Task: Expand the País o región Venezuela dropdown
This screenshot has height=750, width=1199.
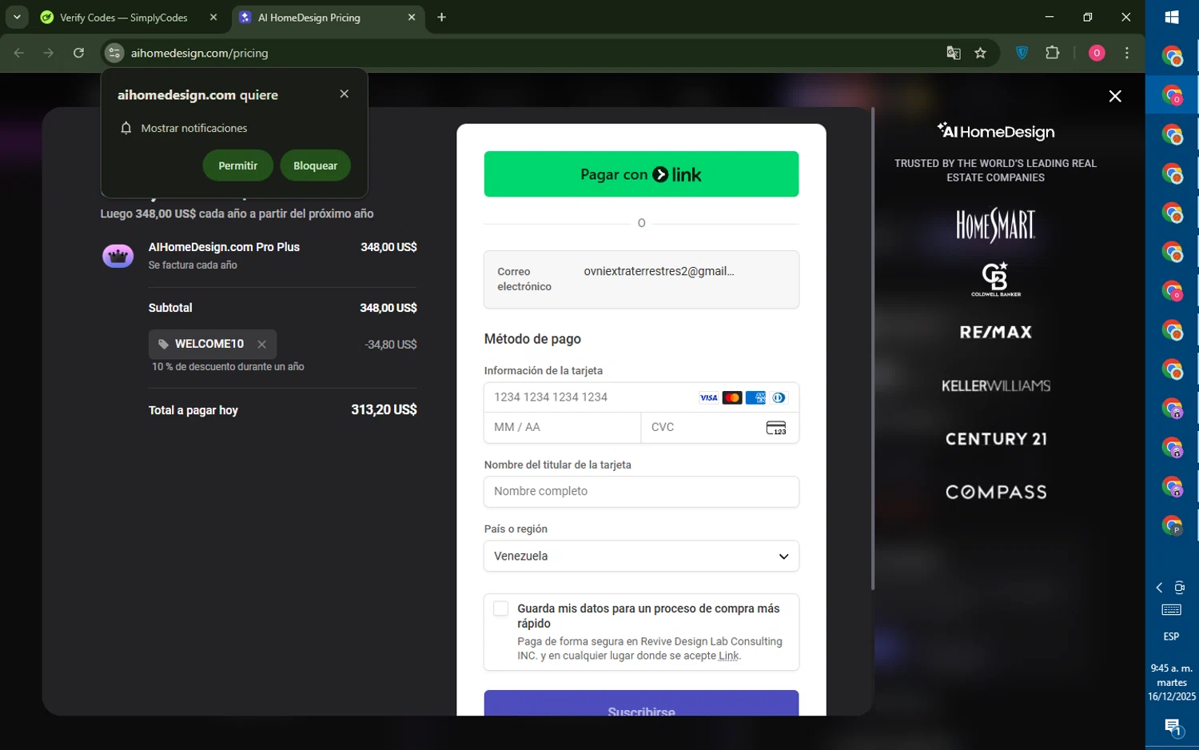Action: [x=641, y=556]
